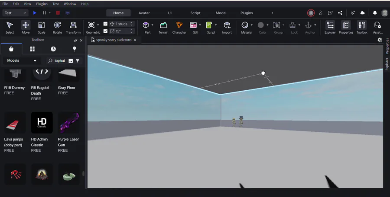The image size is (390, 197).
Task: Click the Color swatch tool
Action: pyautogui.click(x=261, y=25)
